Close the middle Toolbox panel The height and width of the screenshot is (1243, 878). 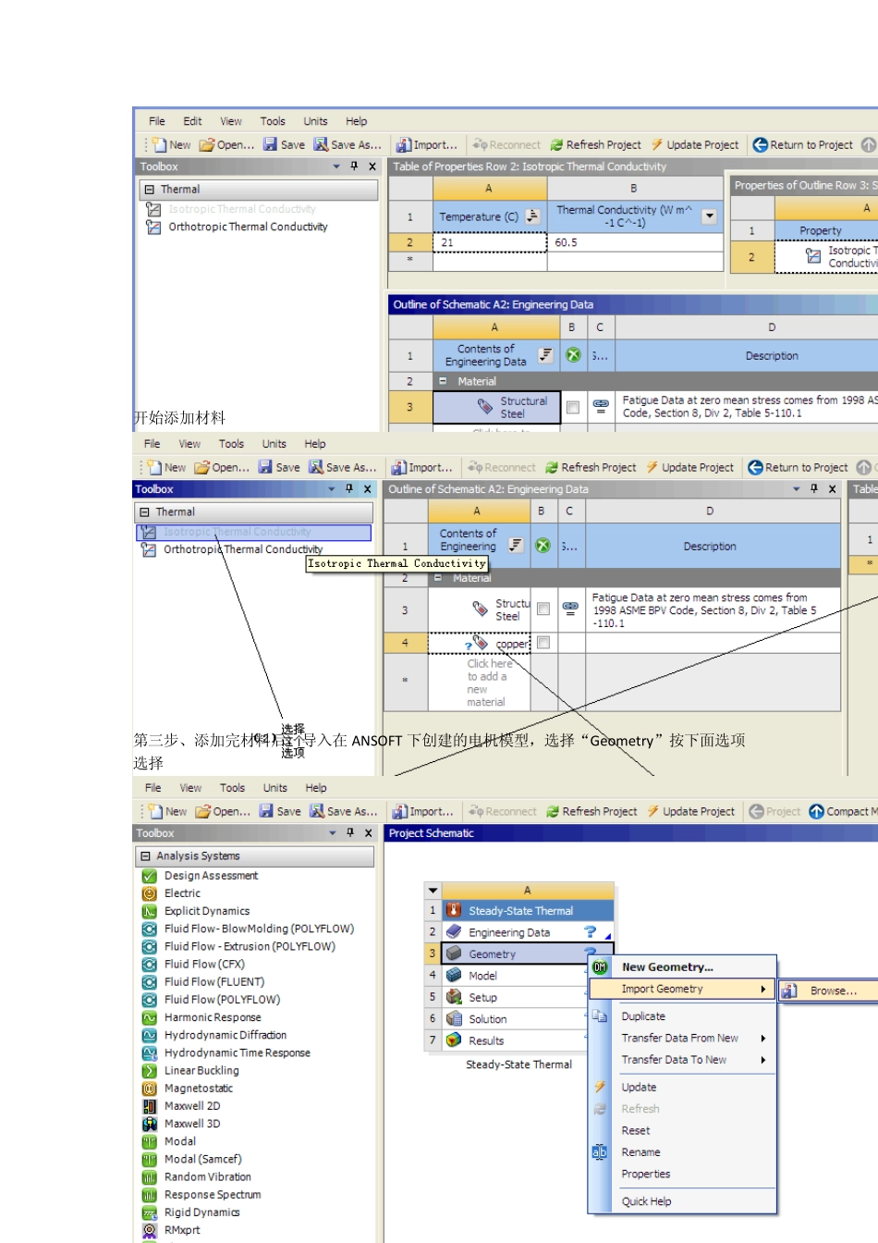[368, 489]
